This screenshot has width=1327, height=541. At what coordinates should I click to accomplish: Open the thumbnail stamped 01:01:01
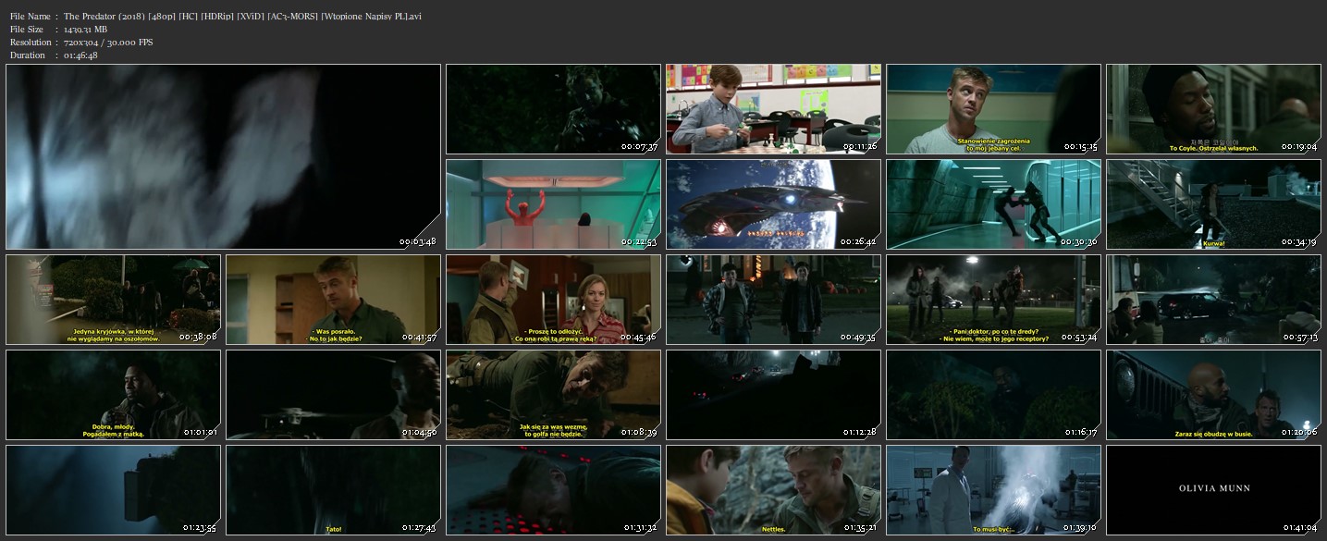(113, 395)
